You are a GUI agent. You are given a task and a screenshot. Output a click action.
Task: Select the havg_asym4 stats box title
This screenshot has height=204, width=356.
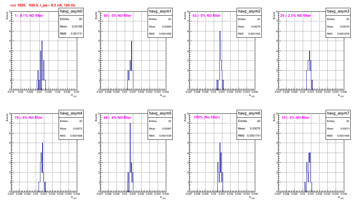pyautogui.click(x=71, y=113)
